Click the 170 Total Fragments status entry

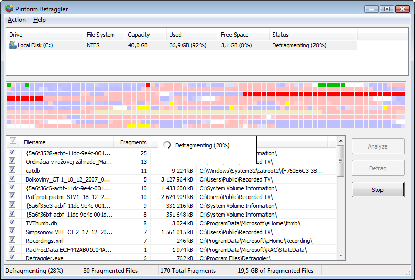pyautogui.click(x=188, y=271)
